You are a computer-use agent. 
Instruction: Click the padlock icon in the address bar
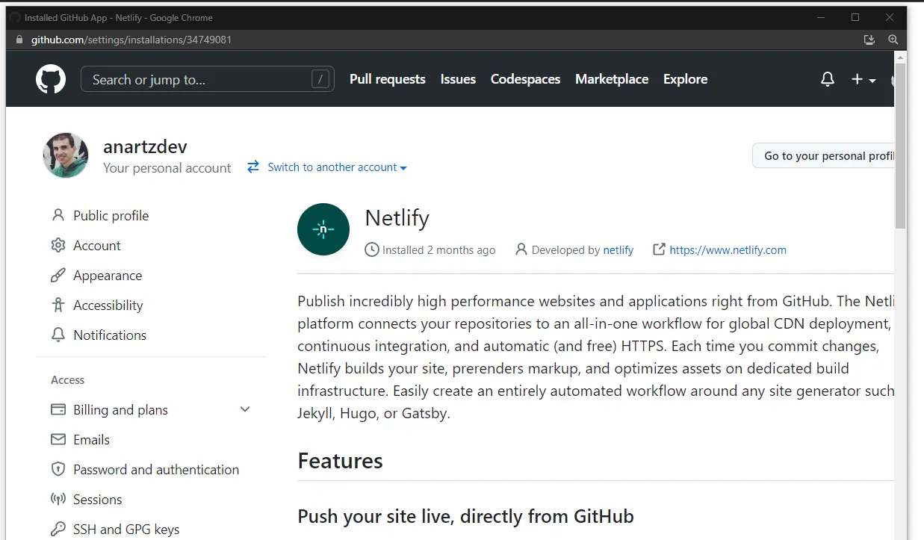pos(20,40)
